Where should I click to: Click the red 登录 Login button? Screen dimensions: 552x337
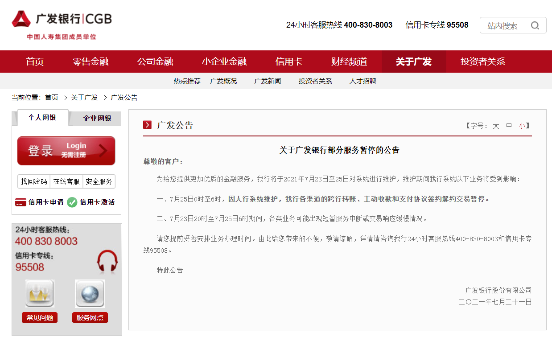coord(66,151)
